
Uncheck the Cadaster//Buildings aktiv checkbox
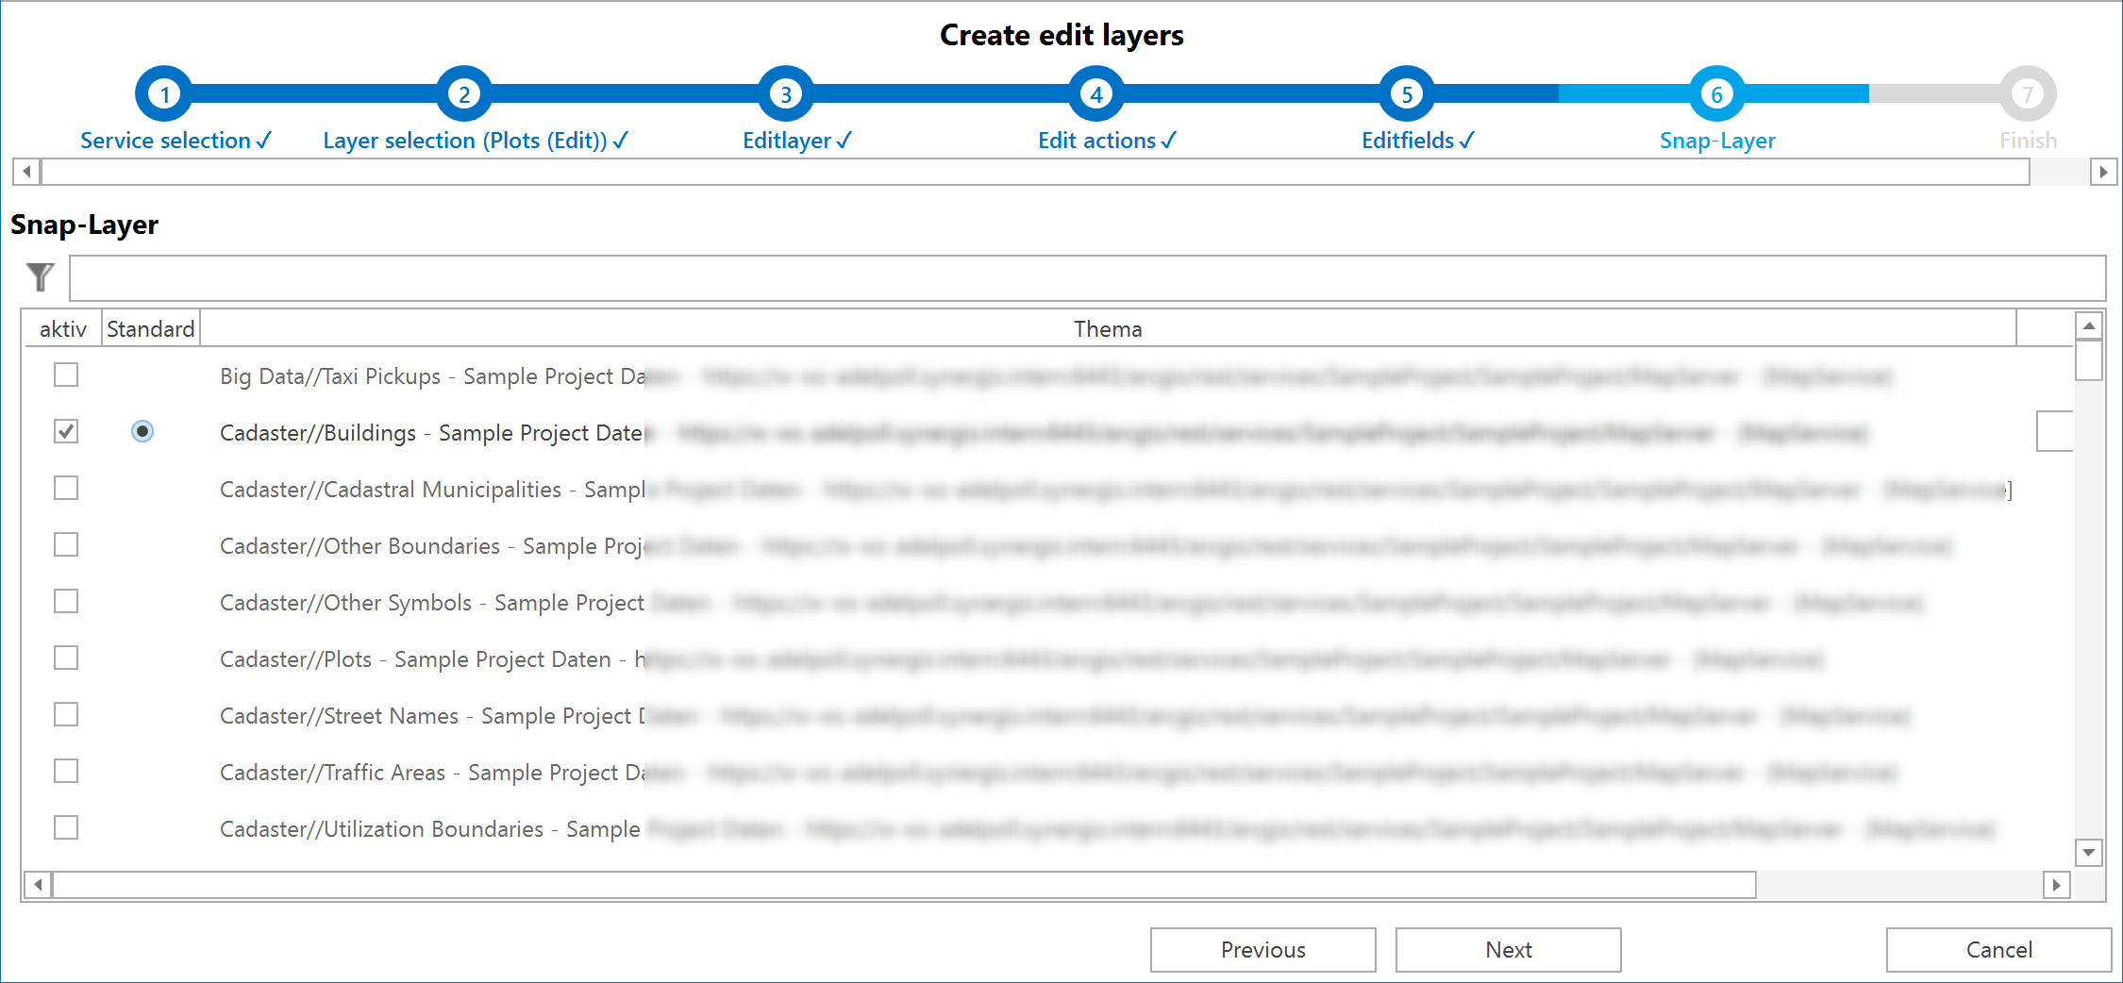click(65, 431)
